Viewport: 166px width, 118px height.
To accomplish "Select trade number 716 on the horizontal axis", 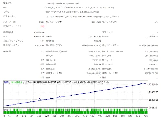I will (146, 116).
